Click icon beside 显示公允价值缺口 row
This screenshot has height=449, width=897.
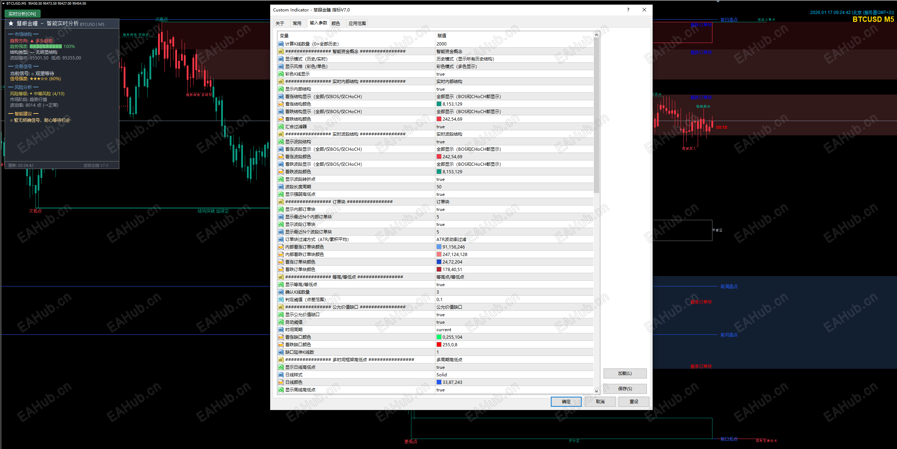[x=281, y=315]
